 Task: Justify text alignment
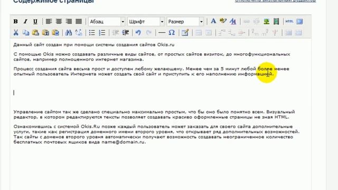[x=79, y=21]
